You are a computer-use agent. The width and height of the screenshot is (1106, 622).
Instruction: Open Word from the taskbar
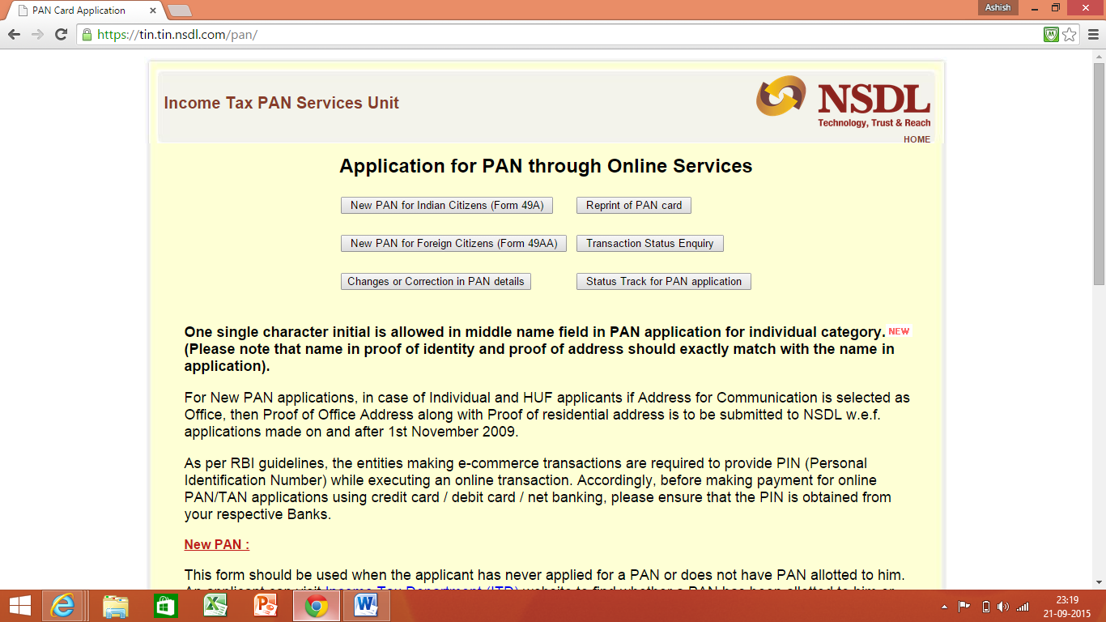(367, 606)
